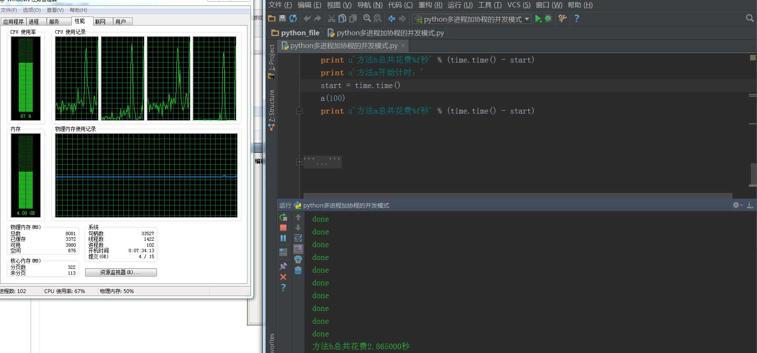Click the Redo arrow icon

coord(318,18)
